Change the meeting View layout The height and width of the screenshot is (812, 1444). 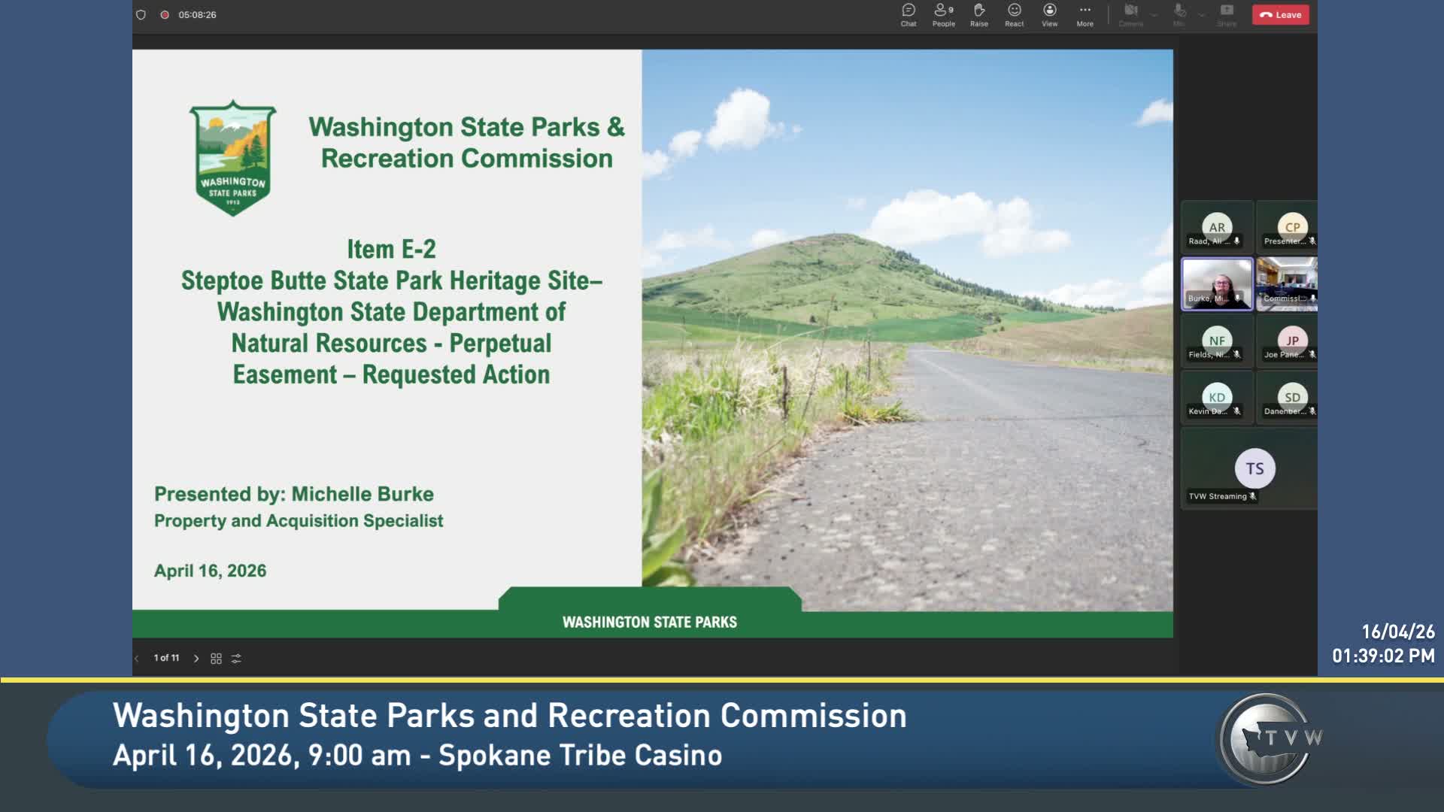tap(1049, 14)
